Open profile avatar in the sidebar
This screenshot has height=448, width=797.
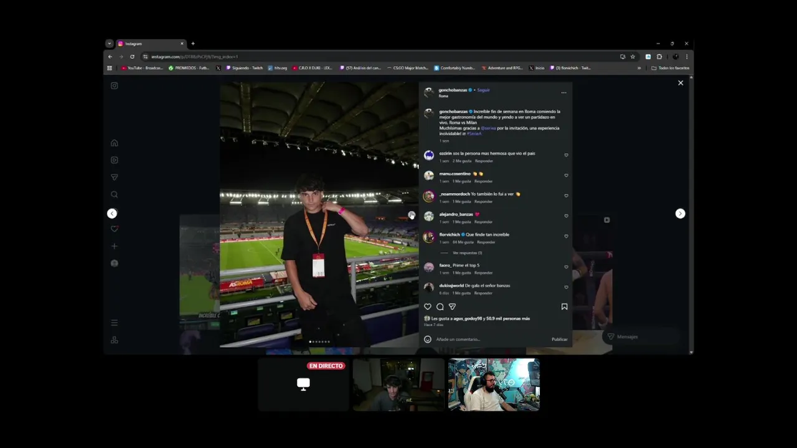click(x=114, y=263)
